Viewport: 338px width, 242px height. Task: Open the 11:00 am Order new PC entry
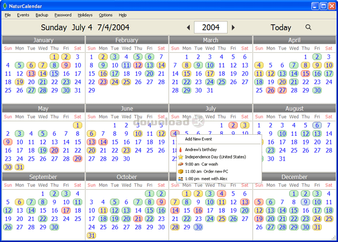tap(206, 172)
